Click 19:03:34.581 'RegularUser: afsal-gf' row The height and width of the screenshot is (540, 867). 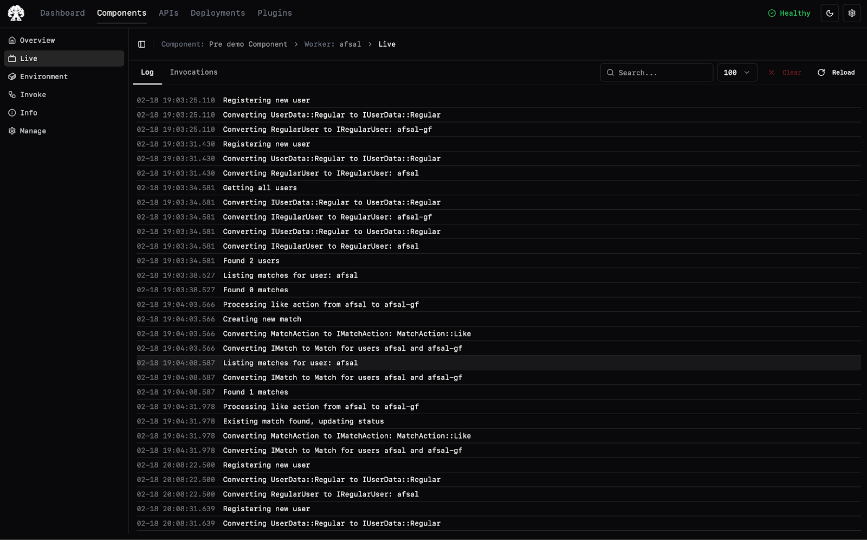point(499,217)
